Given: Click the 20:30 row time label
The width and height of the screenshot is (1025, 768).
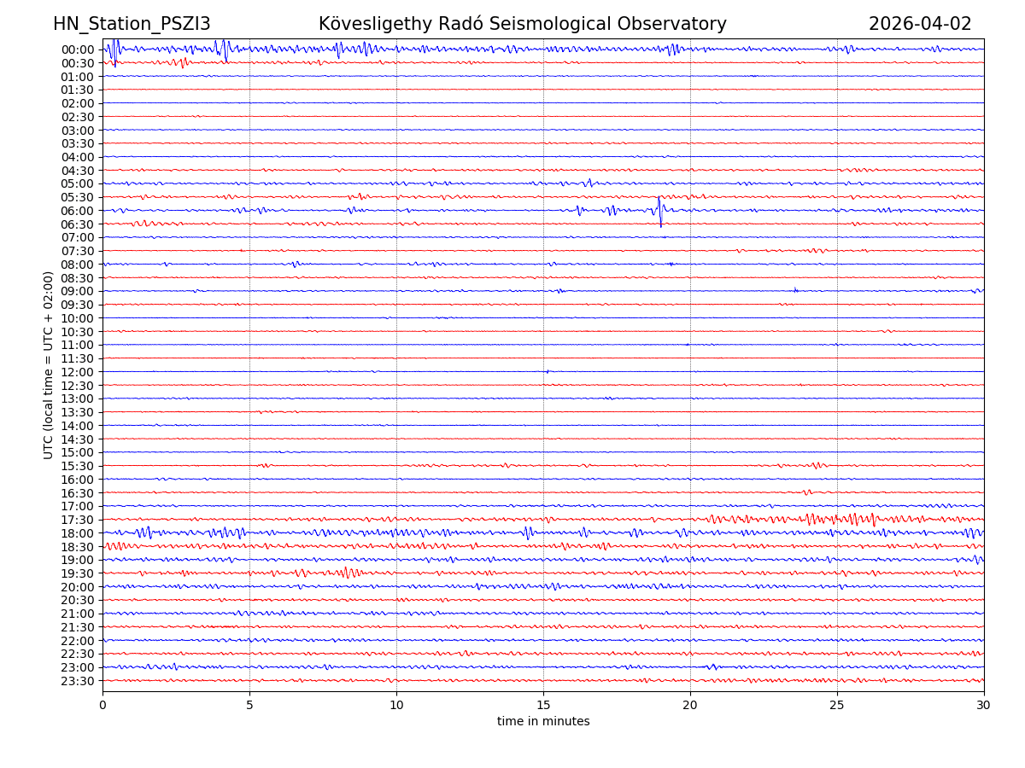Looking at the screenshot, I should (x=77, y=601).
